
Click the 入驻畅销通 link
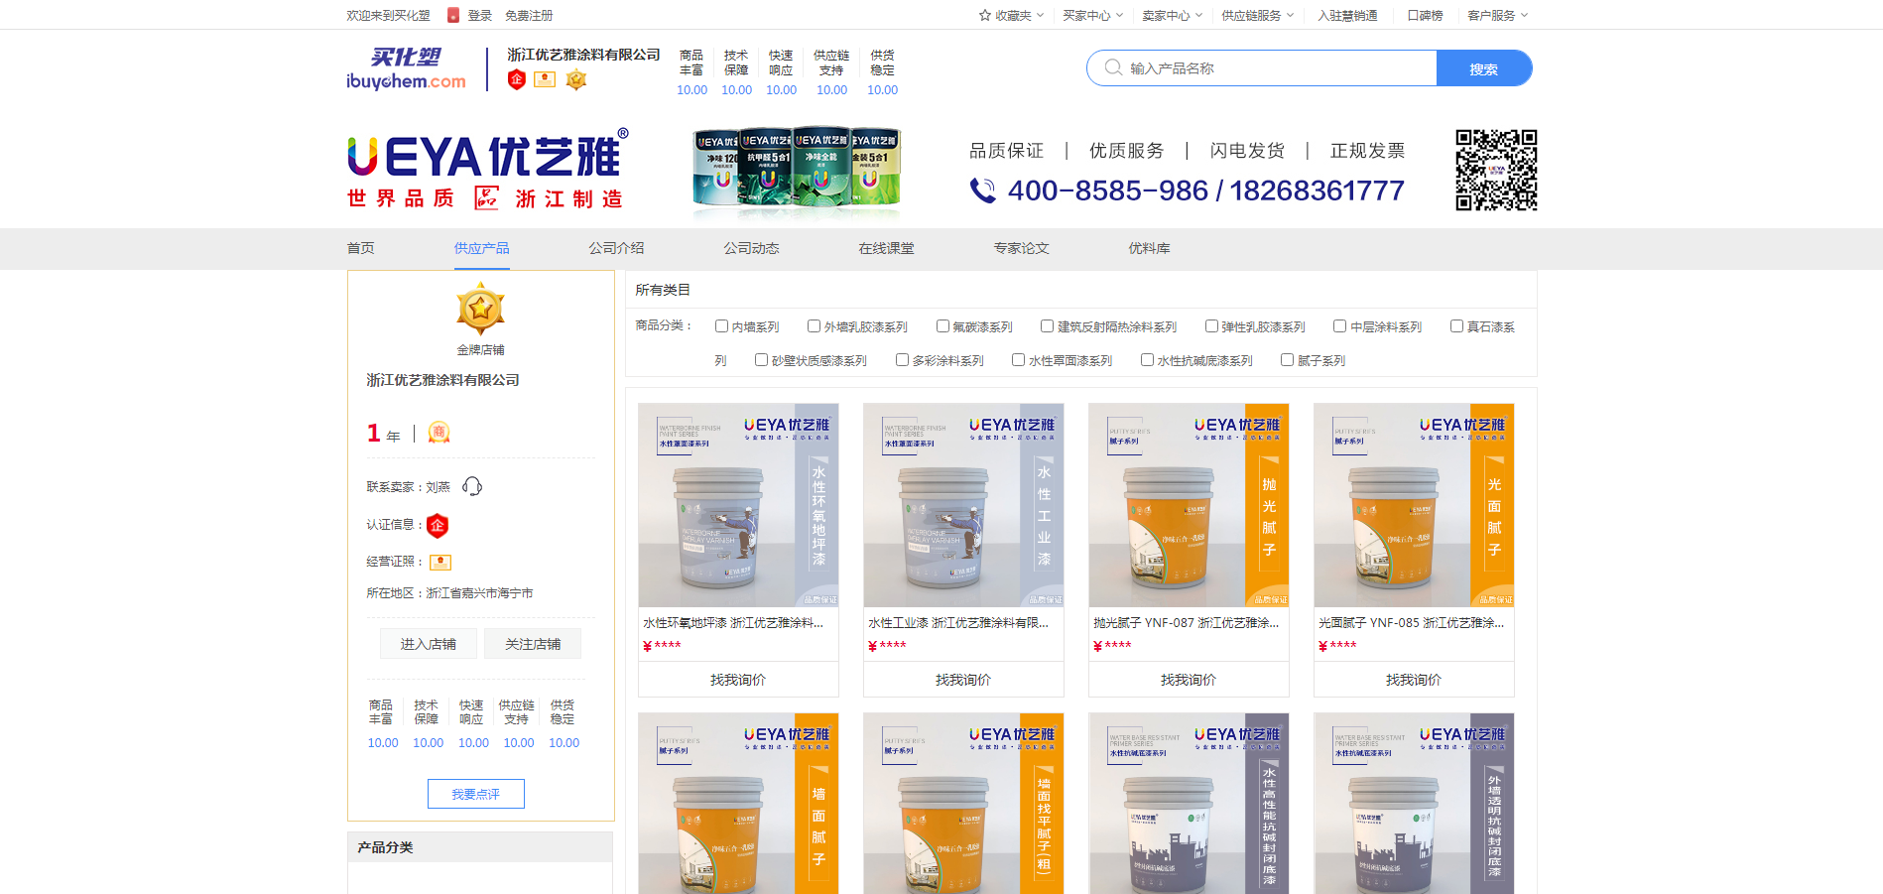point(1348,15)
